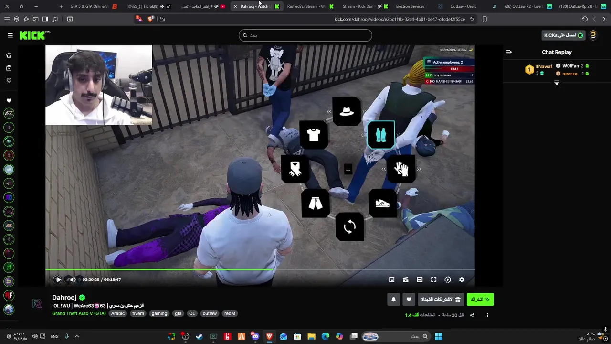
Task: Open video player settings gear
Action: point(462,279)
